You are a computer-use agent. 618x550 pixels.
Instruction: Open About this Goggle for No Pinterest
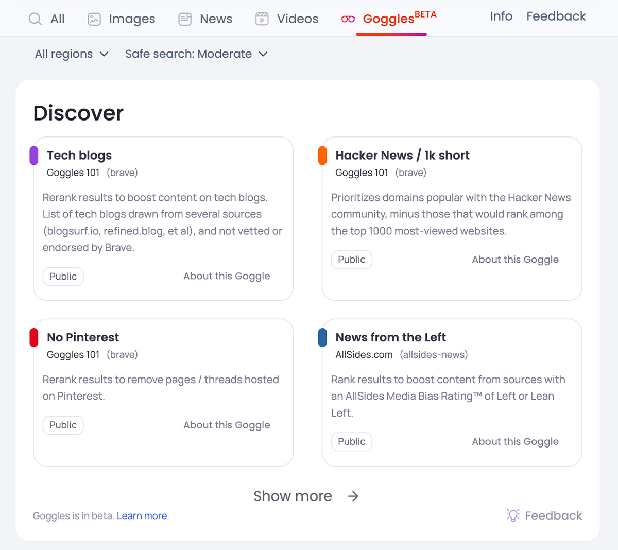point(227,425)
